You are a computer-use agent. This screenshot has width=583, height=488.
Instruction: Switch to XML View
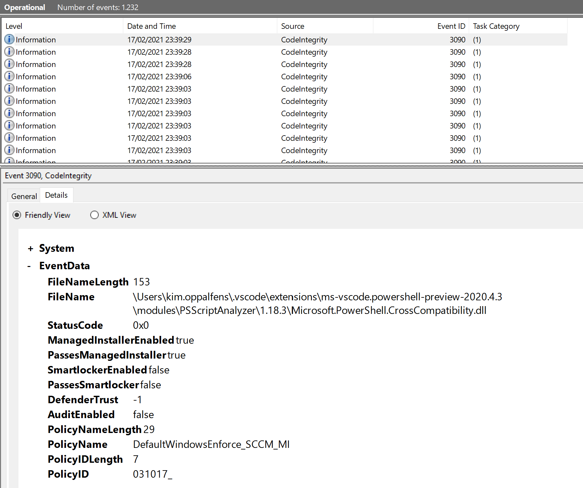click(x=94, y=215)
